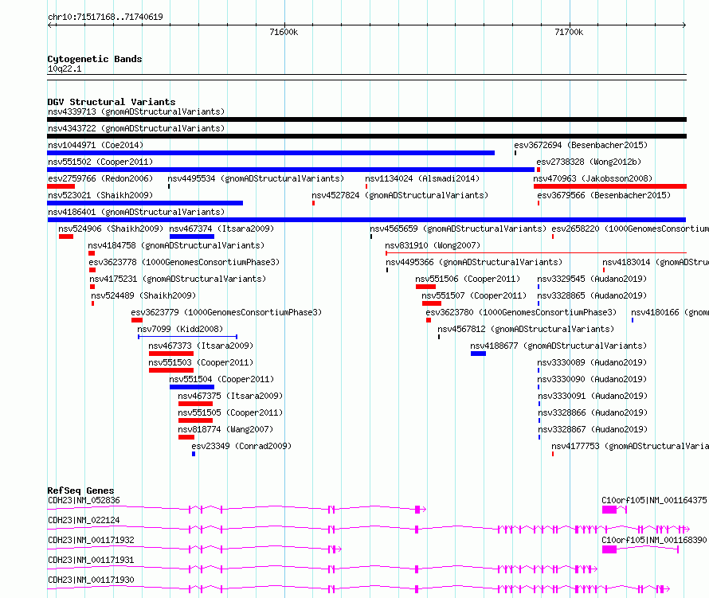Screen dimensions: 709x598
Task: Click nsv4184758 gnomAD variant label
Action: [176, 245]
